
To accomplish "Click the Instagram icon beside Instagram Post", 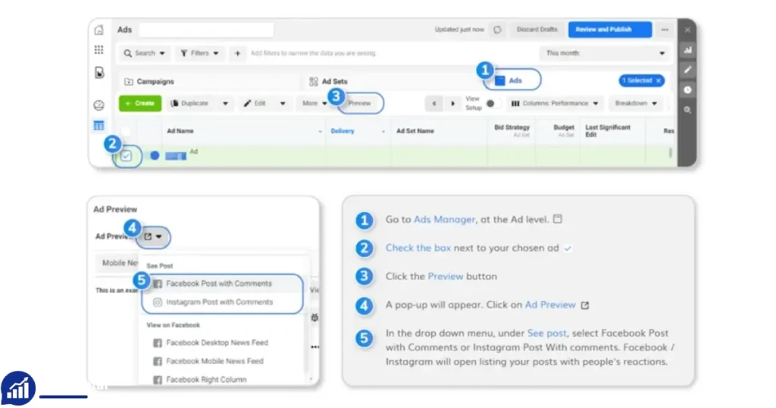I will 158,302.
